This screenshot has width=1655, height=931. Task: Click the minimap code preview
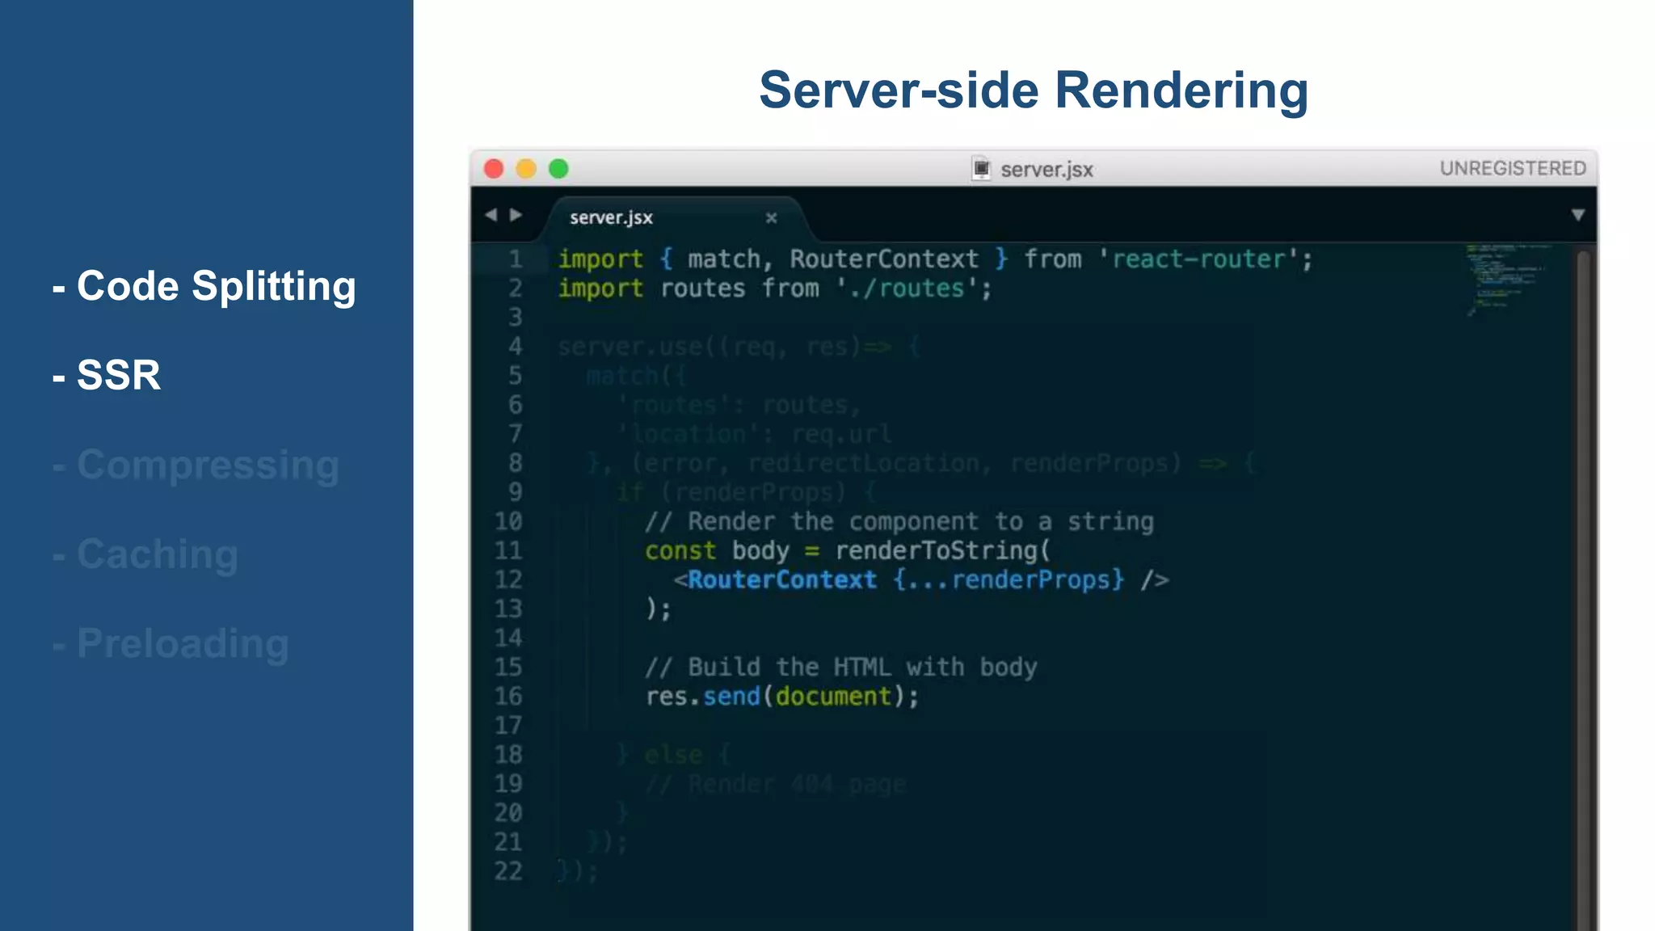pyautogui.click(x=1508, y=280)
